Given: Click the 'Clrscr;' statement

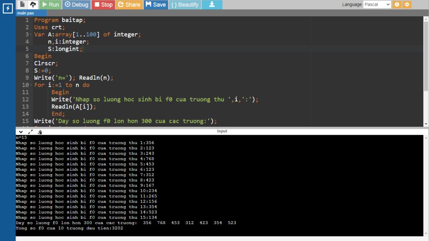Looking at the screenshot, I should click(46, 64).
